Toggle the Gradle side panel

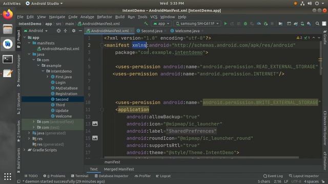tap(325, 37)
